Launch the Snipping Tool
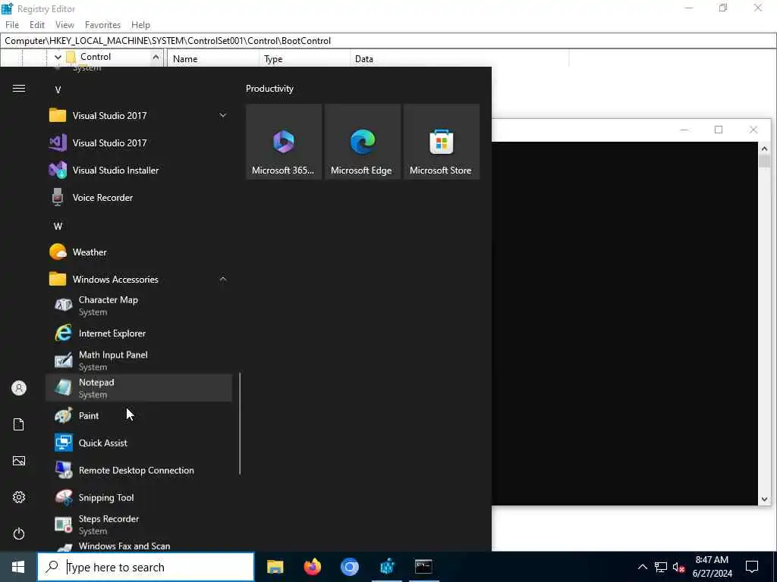 pos(139,497)
